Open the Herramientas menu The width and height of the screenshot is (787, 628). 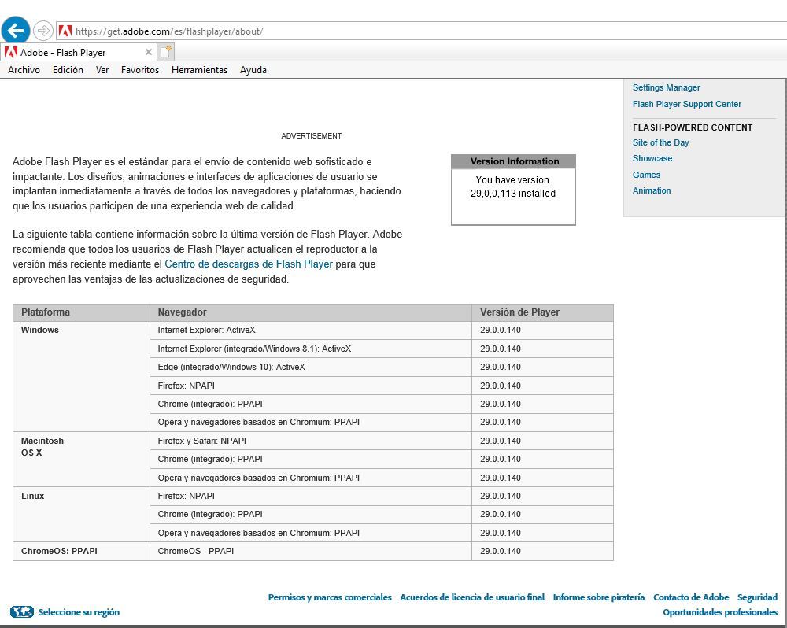199,70
